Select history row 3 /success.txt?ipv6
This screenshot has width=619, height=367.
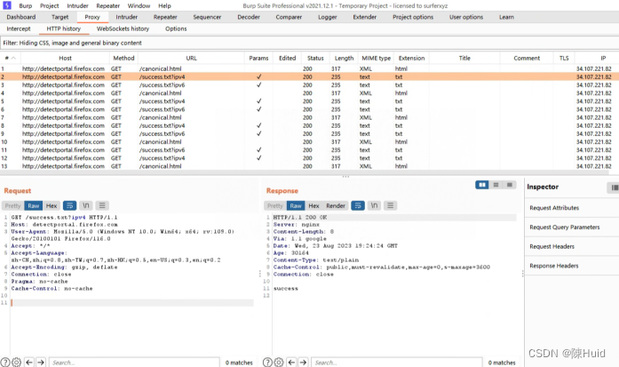309,85
